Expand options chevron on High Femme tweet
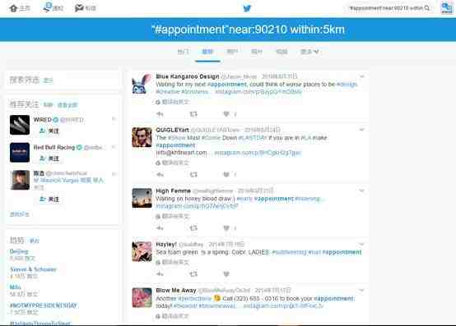The image size is (456, 326). coord(361,191)
